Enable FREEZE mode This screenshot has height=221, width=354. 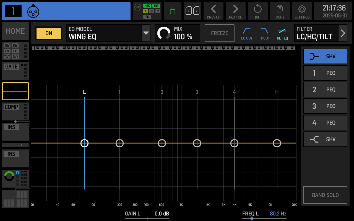tap(219, 33)
